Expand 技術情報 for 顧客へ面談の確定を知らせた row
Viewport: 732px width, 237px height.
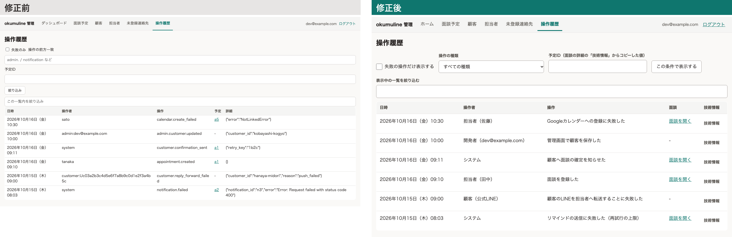click(x=711, y=162)
